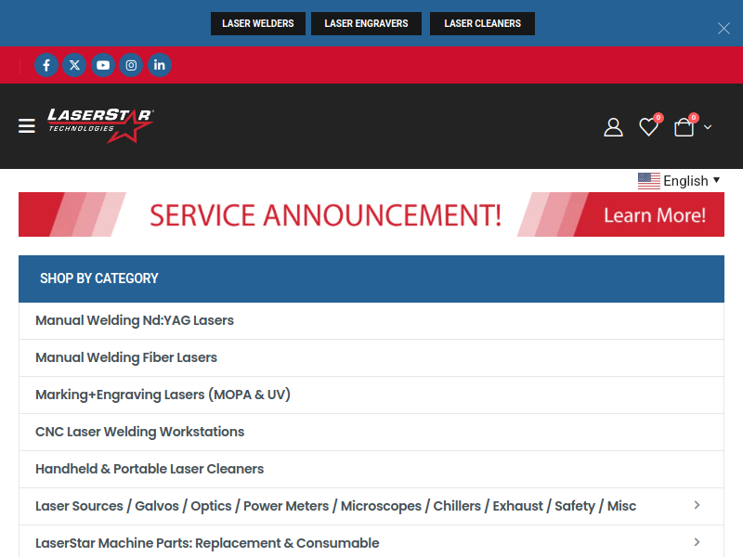
Task: Open the user account icon
Action: click(x=613, y=127)
